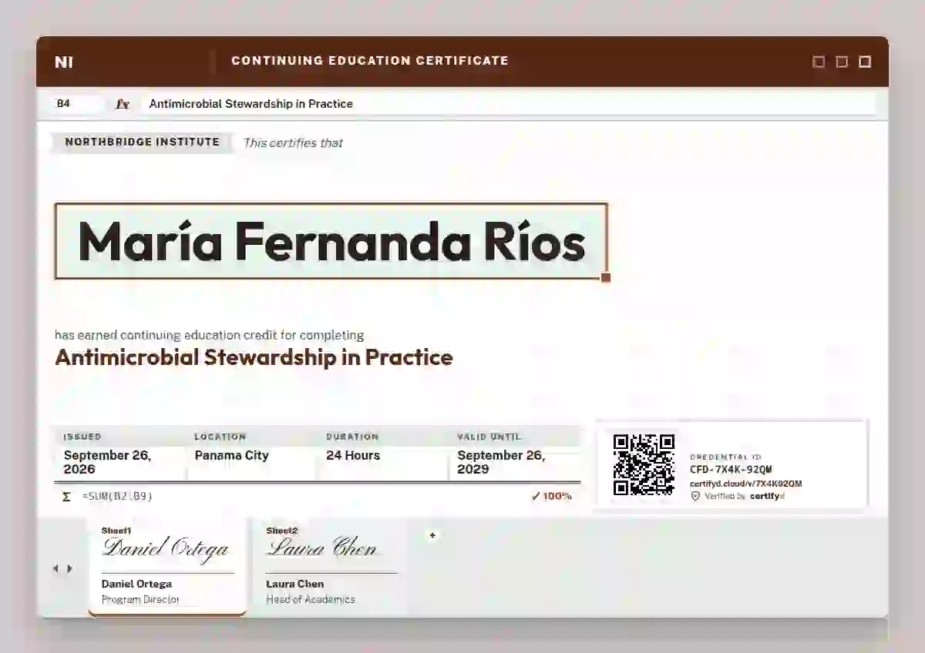Click the NI logo in header
925x653 pixels.
click(64, 62)
